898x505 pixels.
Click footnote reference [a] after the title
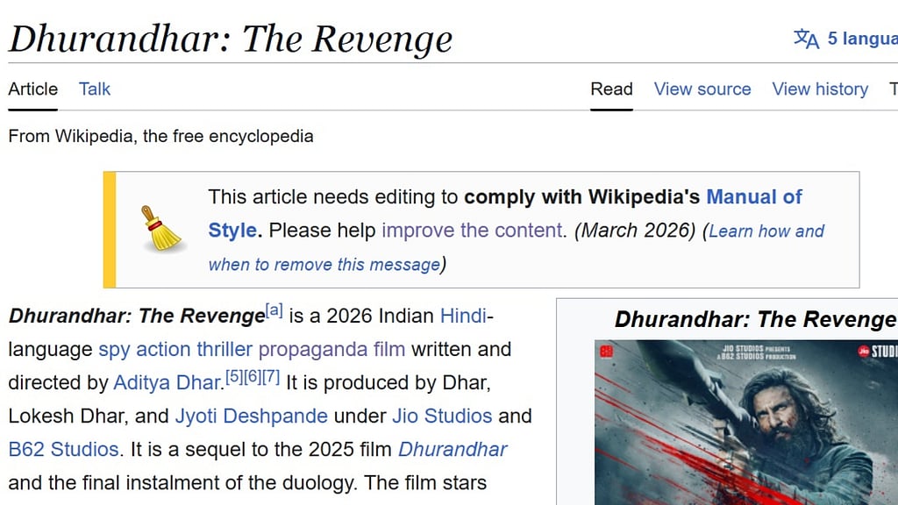coord(274,310)
